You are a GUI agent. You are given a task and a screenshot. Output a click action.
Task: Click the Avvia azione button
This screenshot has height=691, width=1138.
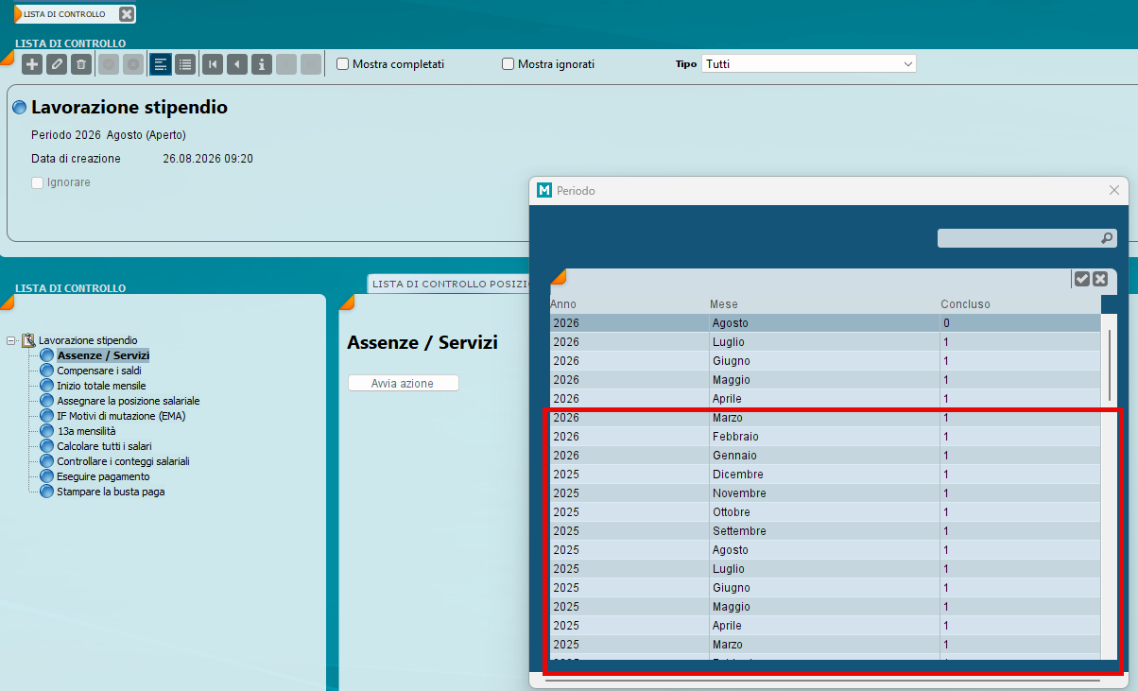[403, 383]
